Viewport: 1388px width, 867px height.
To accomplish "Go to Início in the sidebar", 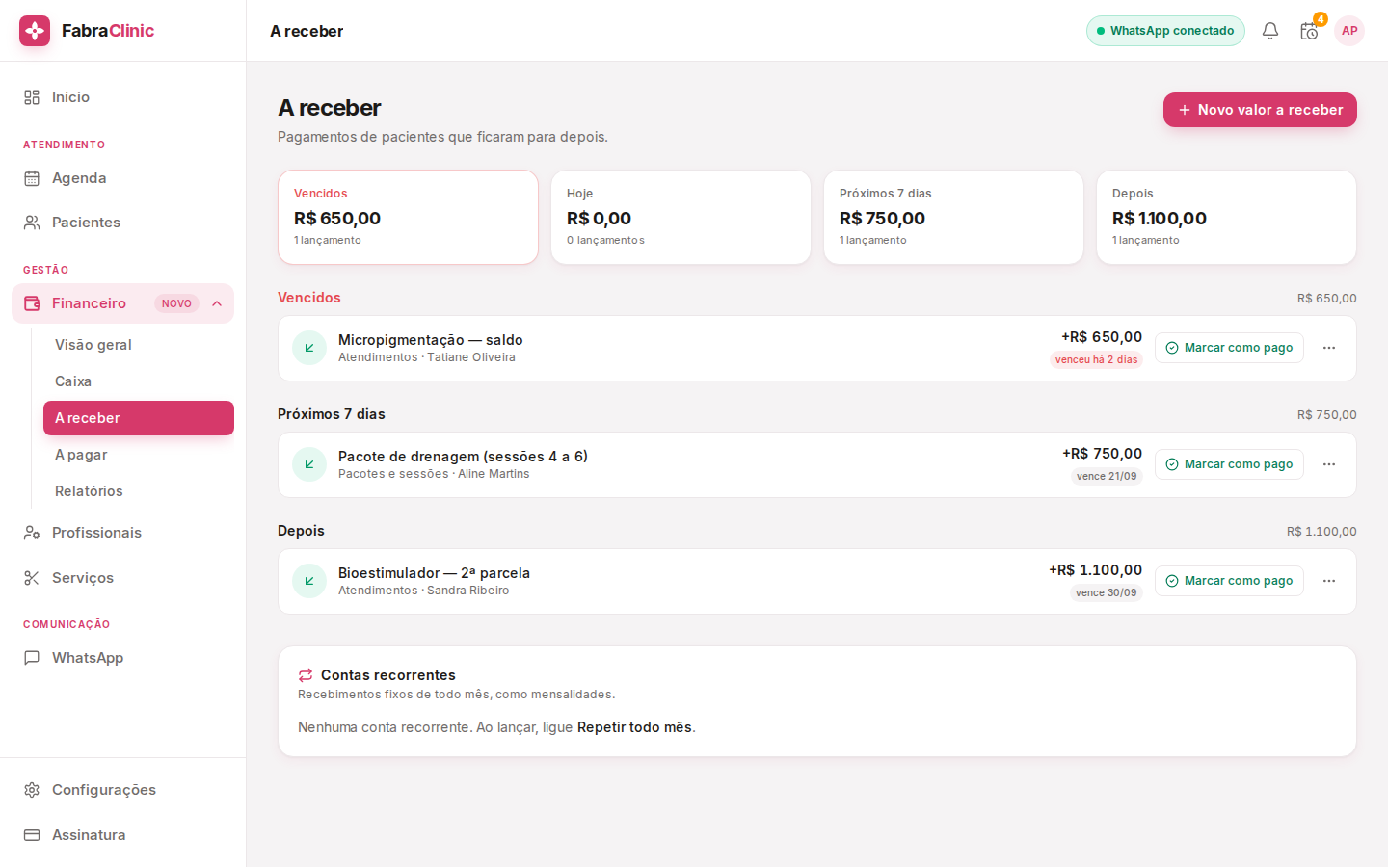I will point(122,97).
